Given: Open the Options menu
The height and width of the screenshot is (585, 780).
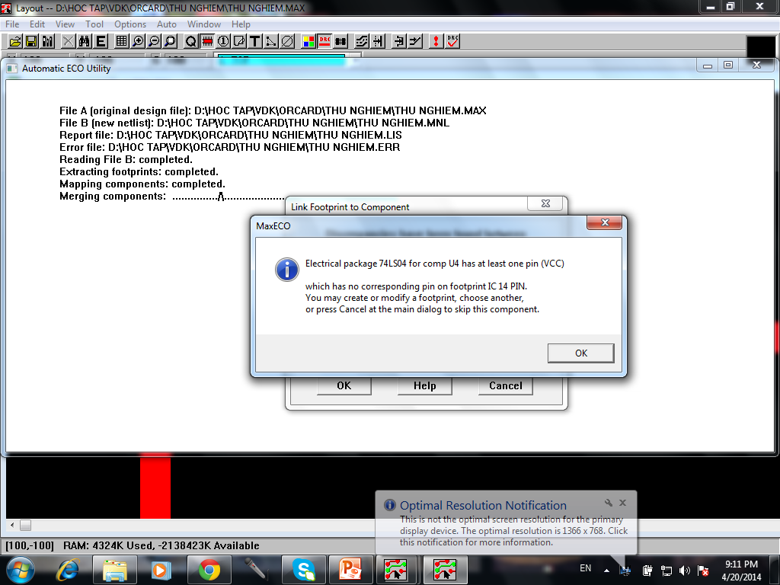Looking at the screenshot, I should (x=130, y=24).
